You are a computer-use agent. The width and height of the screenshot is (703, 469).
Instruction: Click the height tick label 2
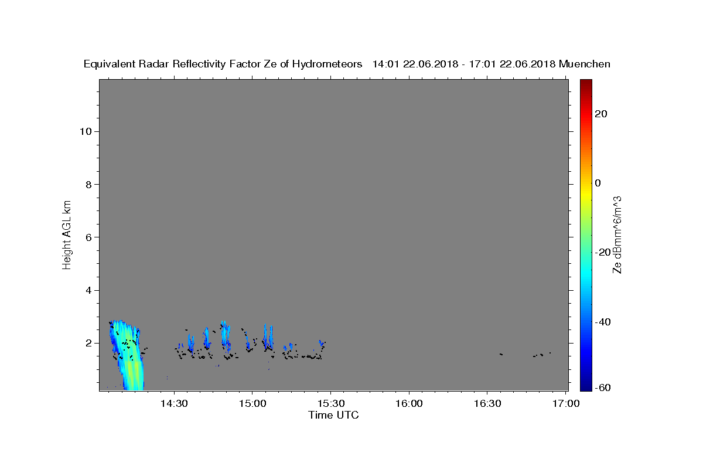[x=88, y=343]
